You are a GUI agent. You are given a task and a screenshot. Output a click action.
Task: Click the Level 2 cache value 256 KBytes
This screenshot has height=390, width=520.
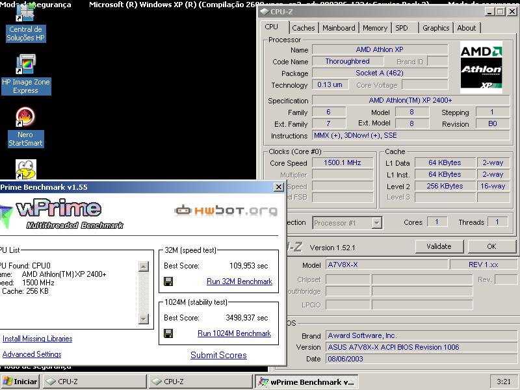pos(445,186)
